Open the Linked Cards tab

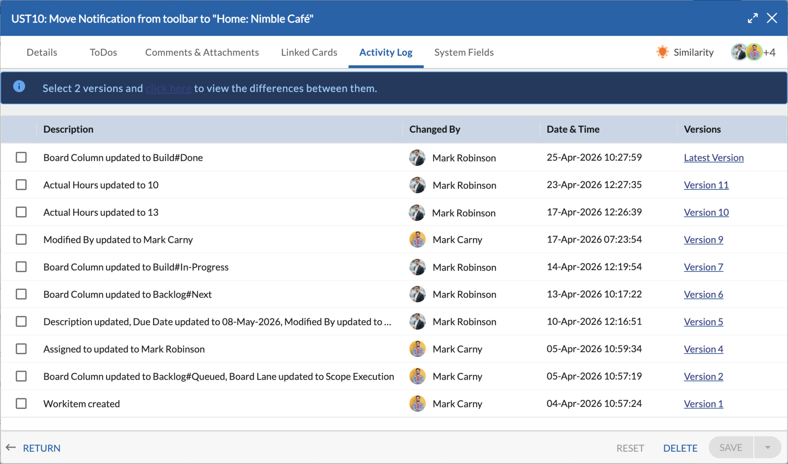309,52
